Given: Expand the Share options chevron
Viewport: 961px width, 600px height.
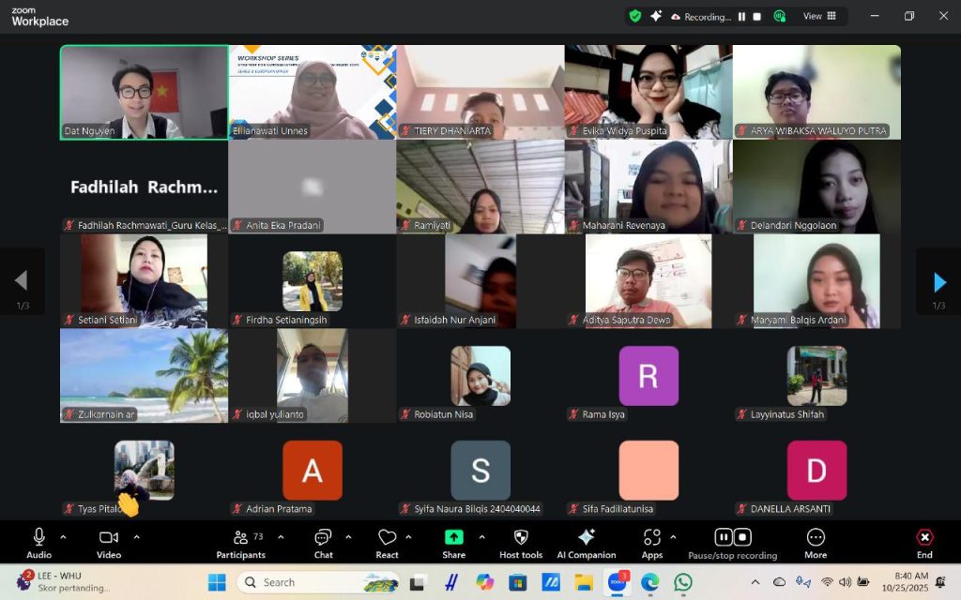Looking at the screenshot, I should (x=481, y=537).
